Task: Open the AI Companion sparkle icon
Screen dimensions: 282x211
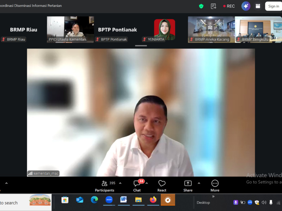Action: tap(246, 6)
